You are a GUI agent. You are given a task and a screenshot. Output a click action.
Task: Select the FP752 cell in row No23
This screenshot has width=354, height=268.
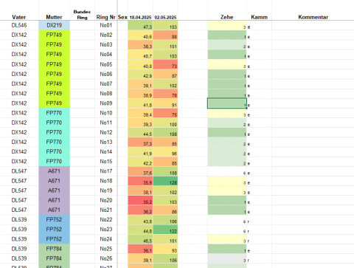click(54, 230)
